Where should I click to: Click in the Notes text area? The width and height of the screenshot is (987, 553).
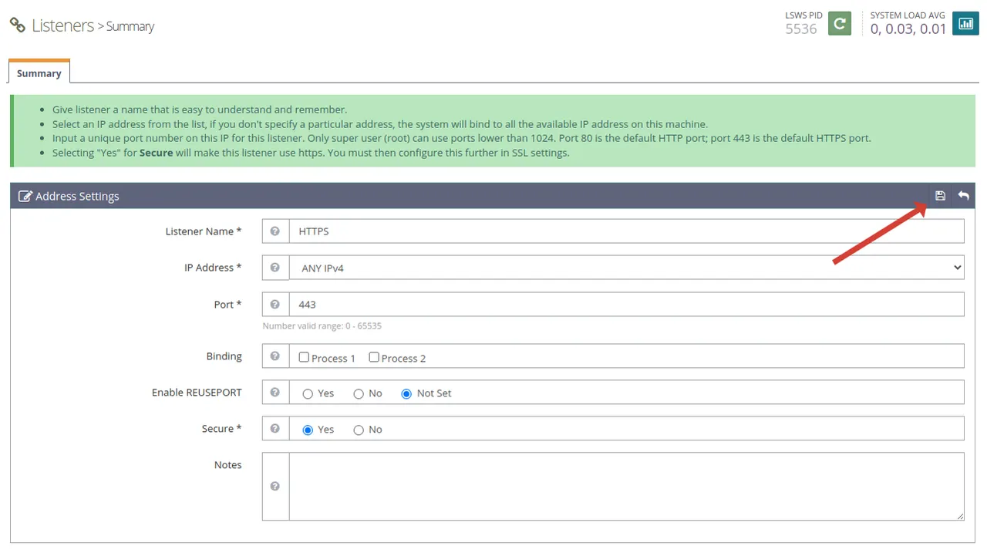click(626, 487)
